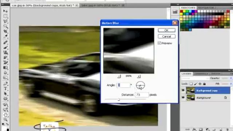Image resolution: width=233 pixels, height=131 pixels.
Task: Switch to the Channels tab
Action: [x=201, y=74]
